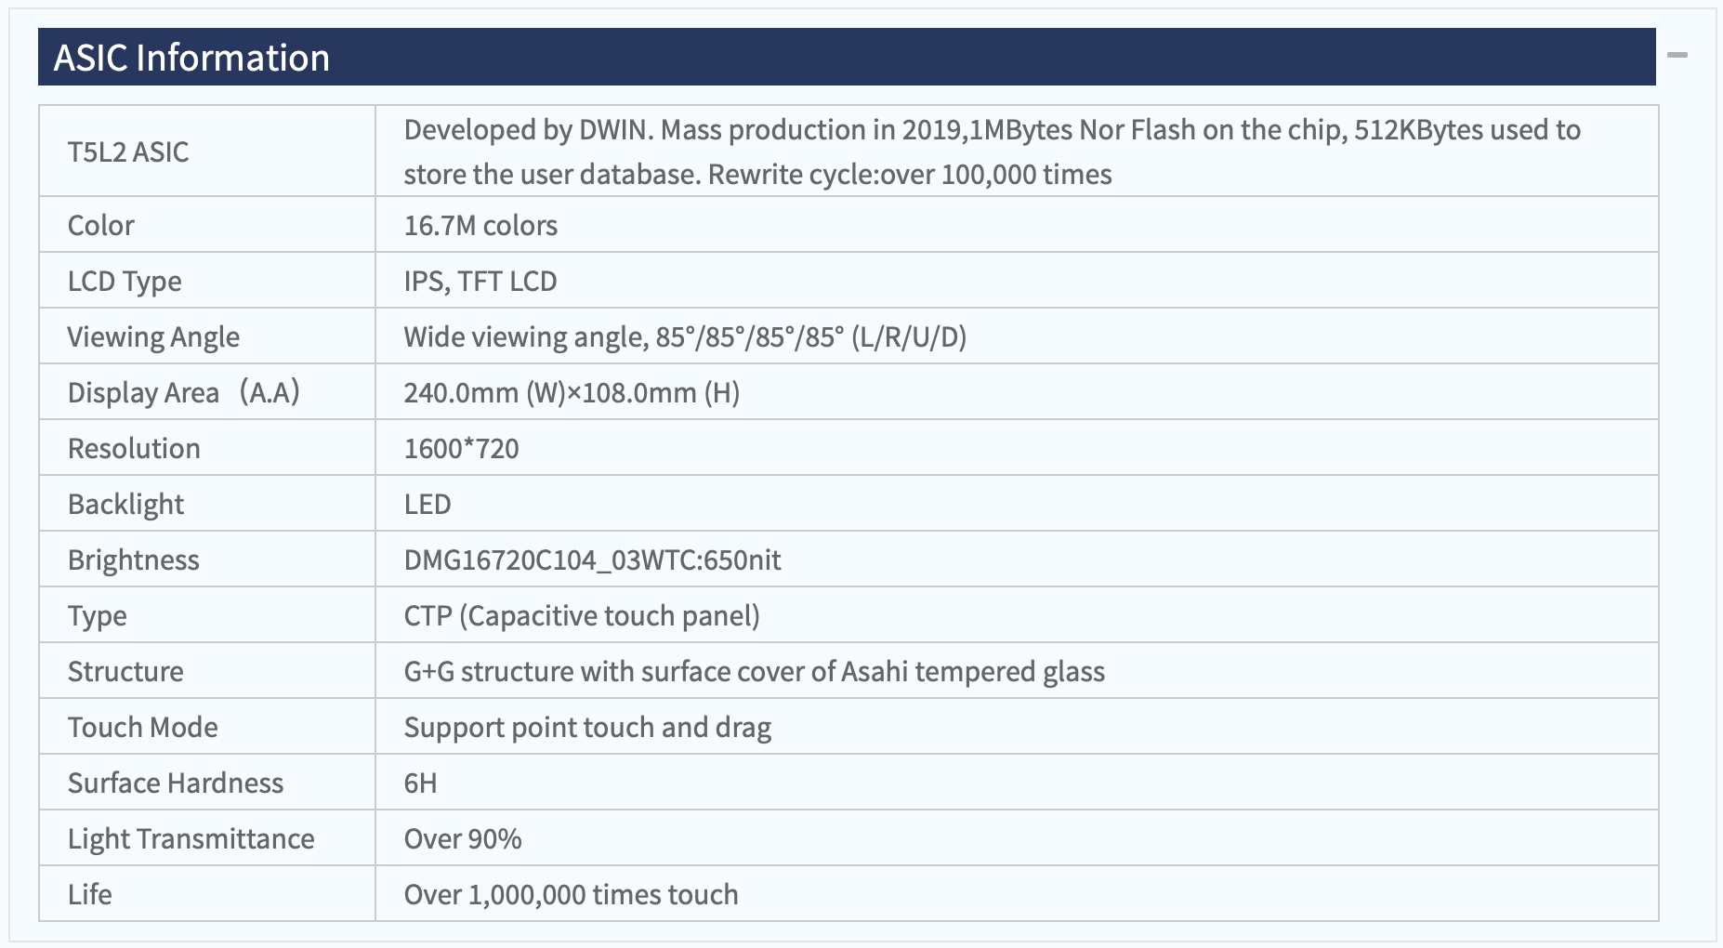Click the Backlight LED value cell
Image resolution: width=1723 pixels, height=948 pixels.
1017,504
